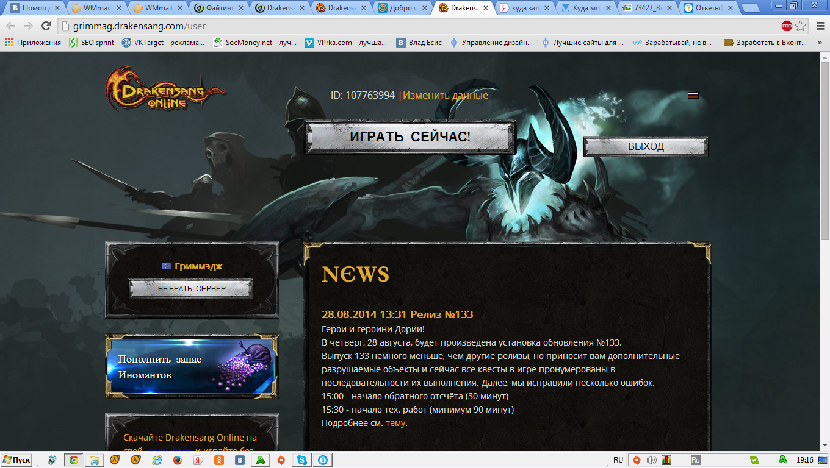The height and width of the screenshot is (468, 830).
Task: Click the scrollbar down arrow
Action: [825, 446]
